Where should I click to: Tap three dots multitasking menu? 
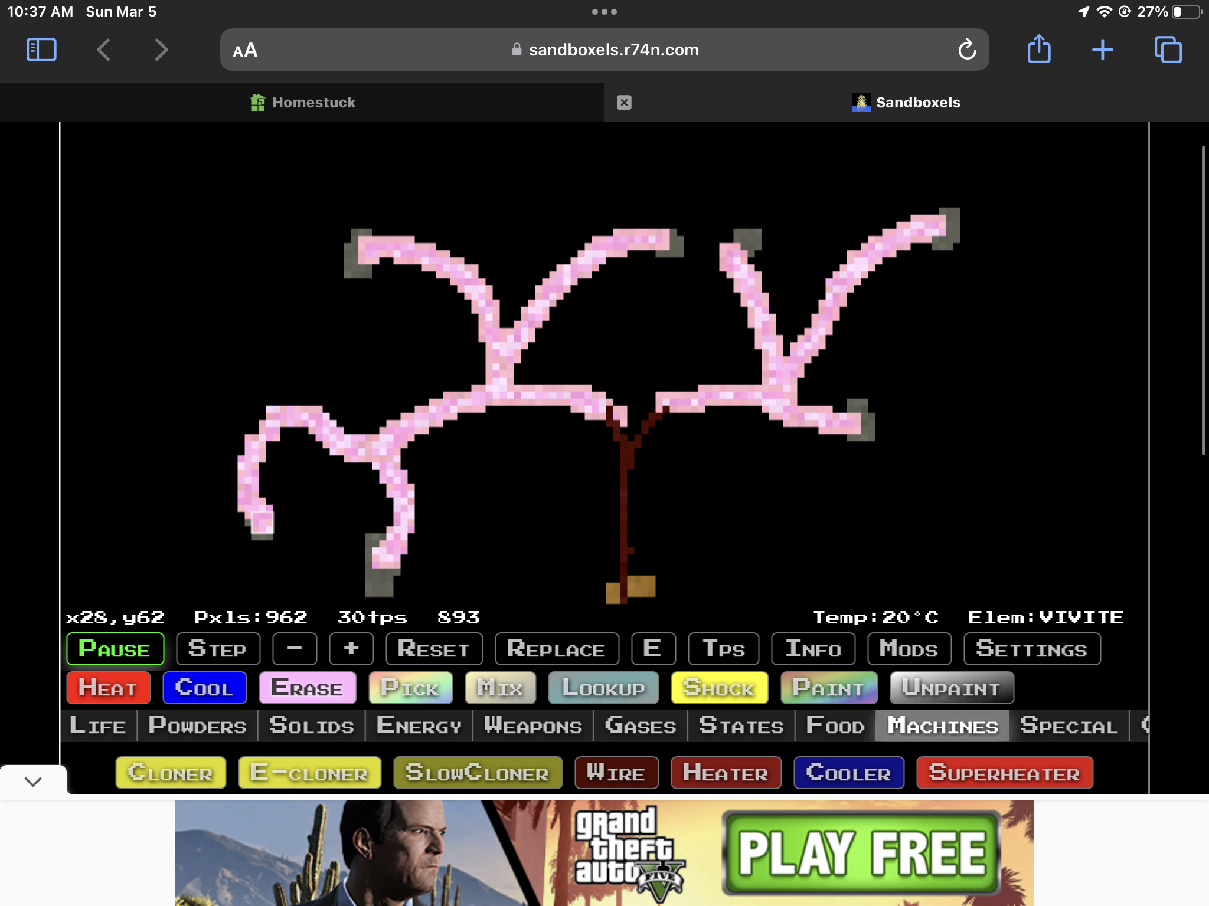pos(604,12)
